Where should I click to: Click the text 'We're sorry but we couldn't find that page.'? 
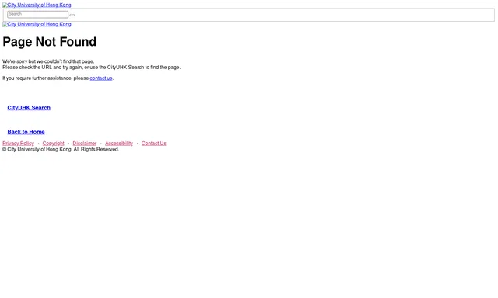[x=48, y=61]
